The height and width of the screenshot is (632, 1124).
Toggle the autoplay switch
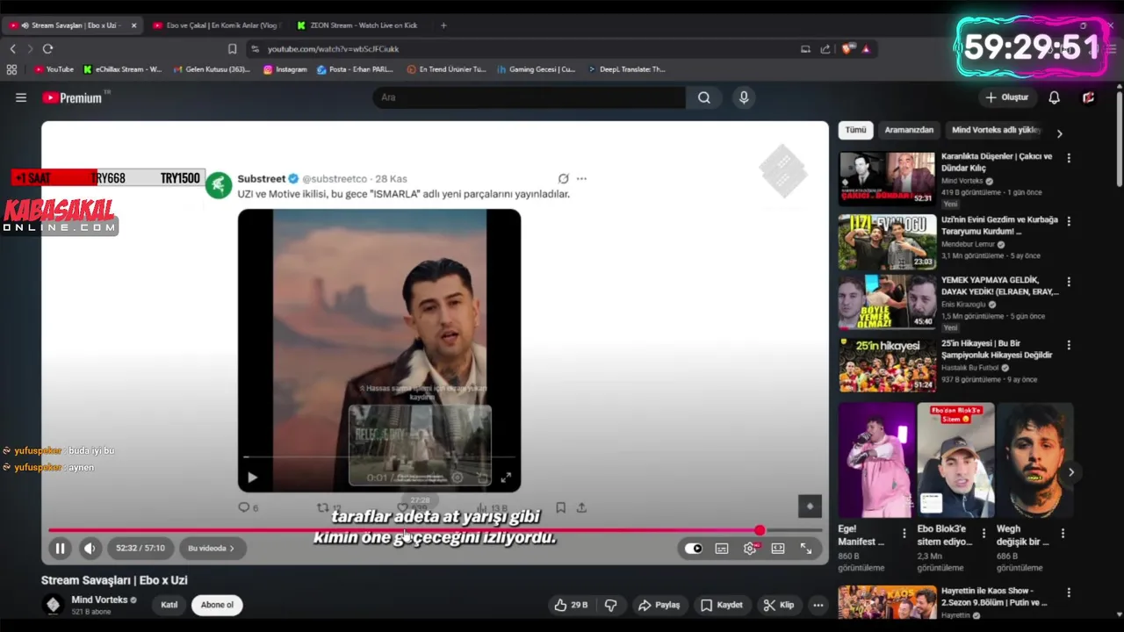coord(694,549)
